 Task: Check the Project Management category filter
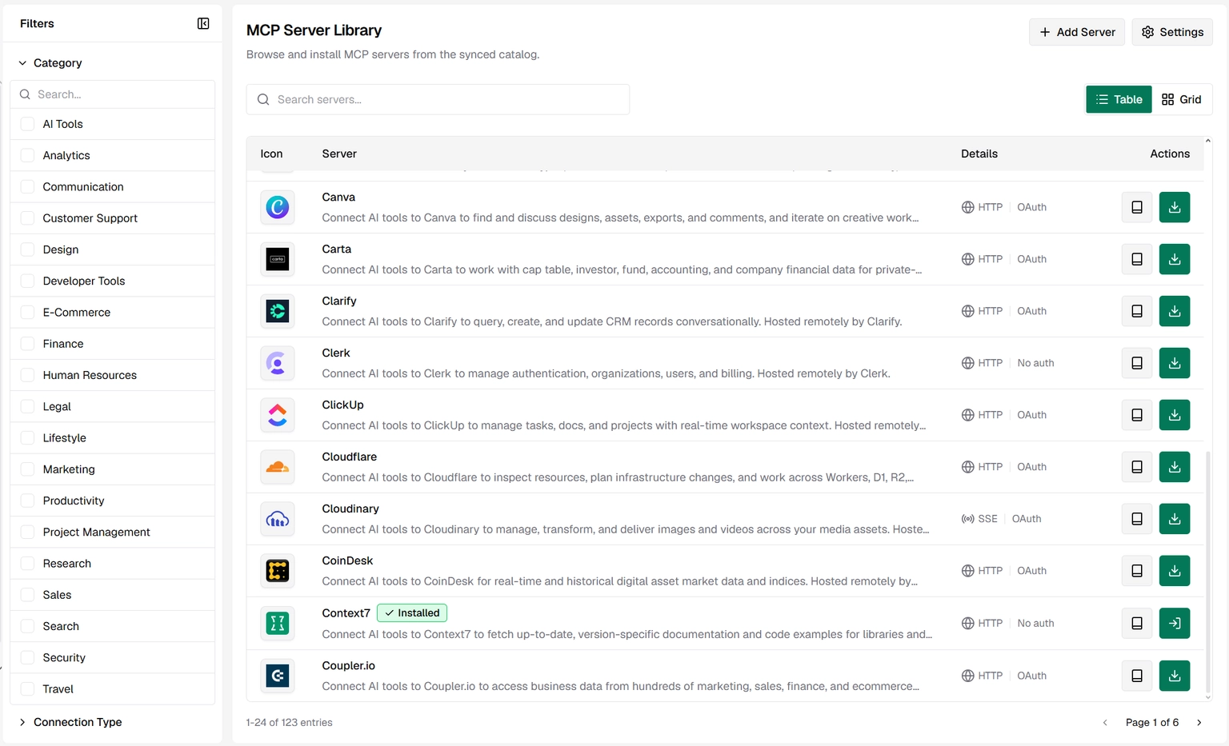pyautogui.click(x=27, y=532)
